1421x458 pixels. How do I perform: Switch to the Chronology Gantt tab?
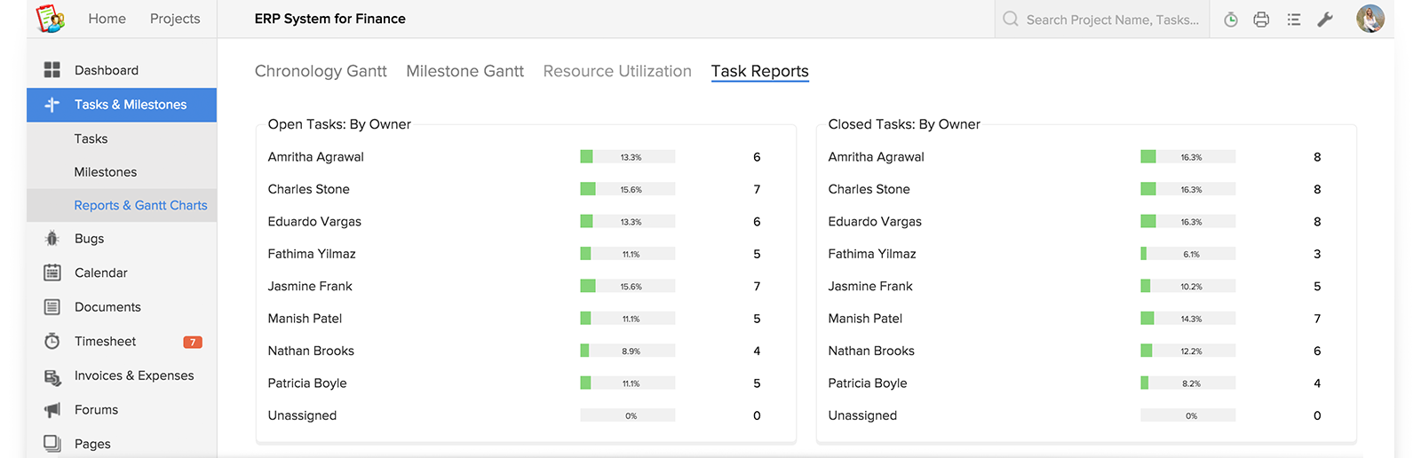321,71
